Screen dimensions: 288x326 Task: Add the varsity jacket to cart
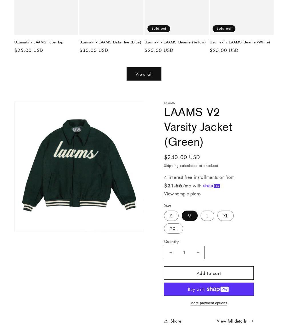209,273
